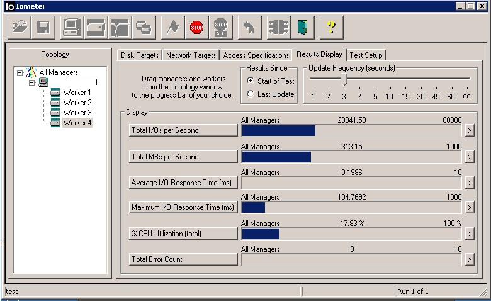The height and width of the screenshot is (301, 491).
Task: Switch to Disk Targets tab
Action: (140, 55)
